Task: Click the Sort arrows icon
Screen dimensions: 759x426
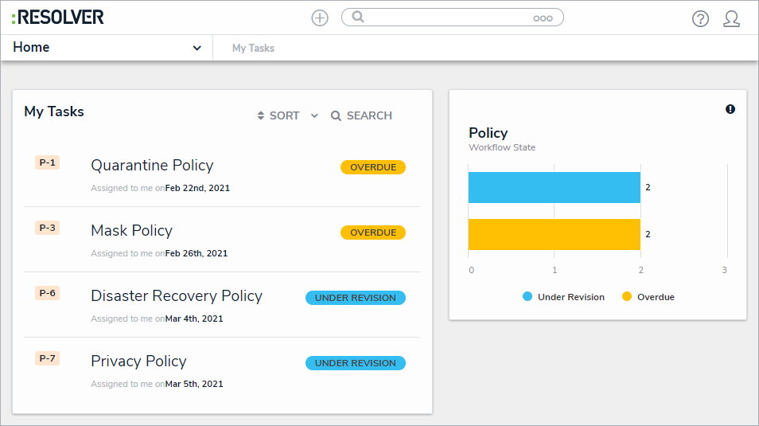Action: click(x=260, y=116)
